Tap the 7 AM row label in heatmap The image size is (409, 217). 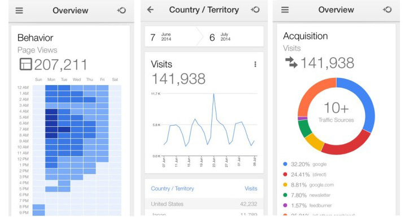[x=24, y=129]
